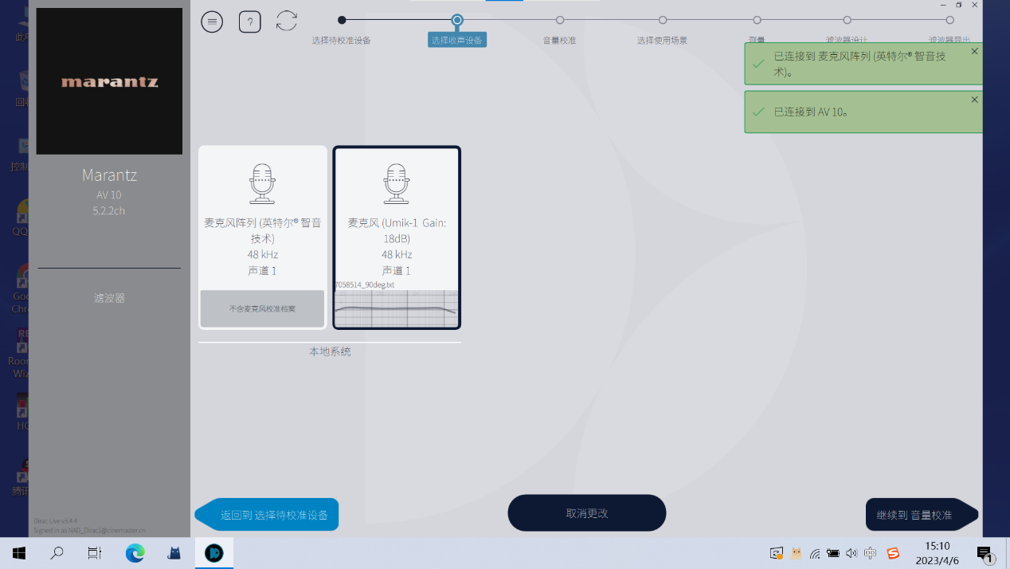Image resolution: width=1010 pixels, height=569 pixels.
Task: Click the 7058514_90deg.txt file name
Action: pyautogui.click(x=365, y=284)
